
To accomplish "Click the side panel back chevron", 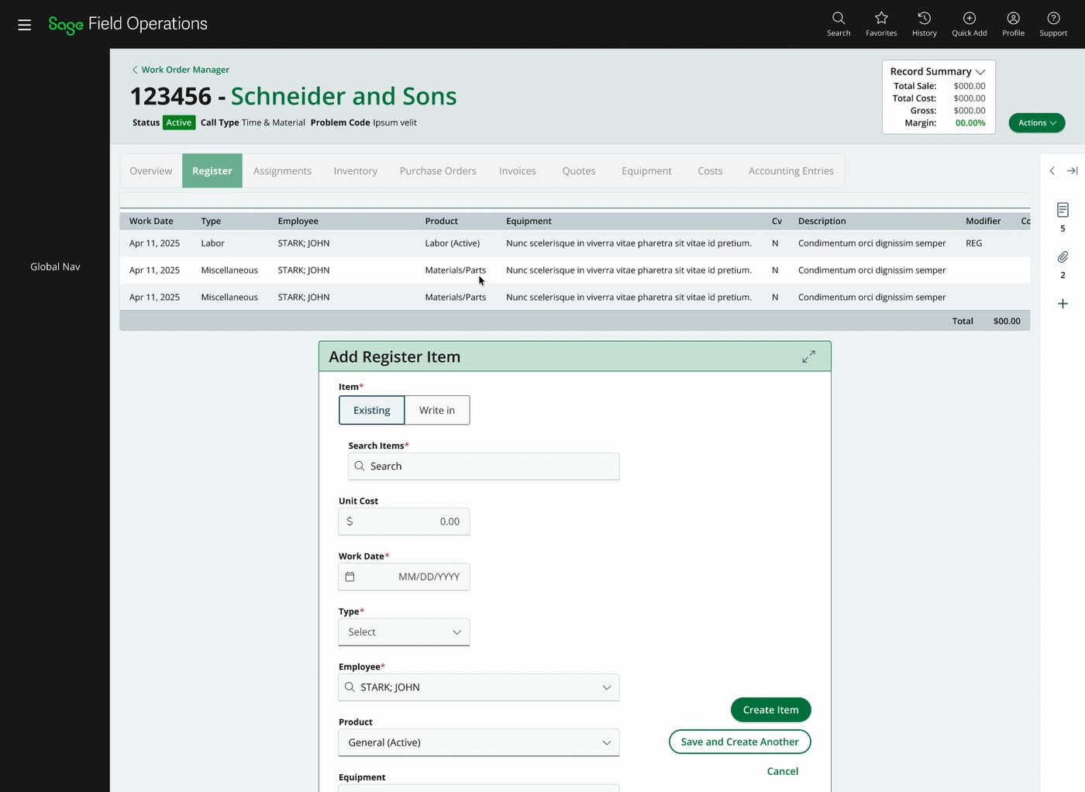I will 1052,170.
